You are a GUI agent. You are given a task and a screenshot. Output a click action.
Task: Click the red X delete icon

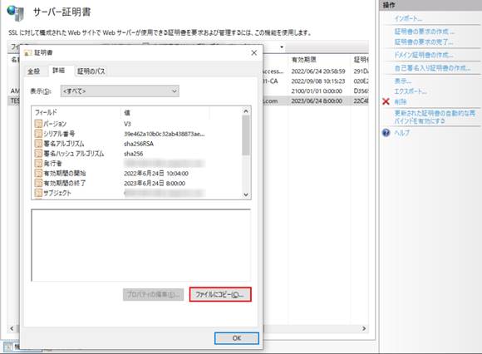pyautogui.click(x=386, y=101)
